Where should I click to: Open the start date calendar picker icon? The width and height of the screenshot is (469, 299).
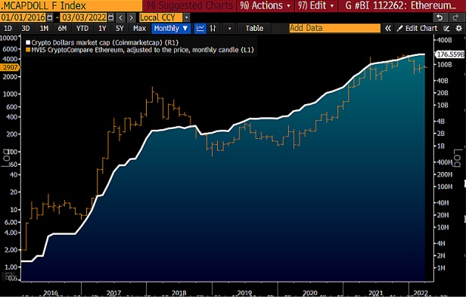coord(50,17)
